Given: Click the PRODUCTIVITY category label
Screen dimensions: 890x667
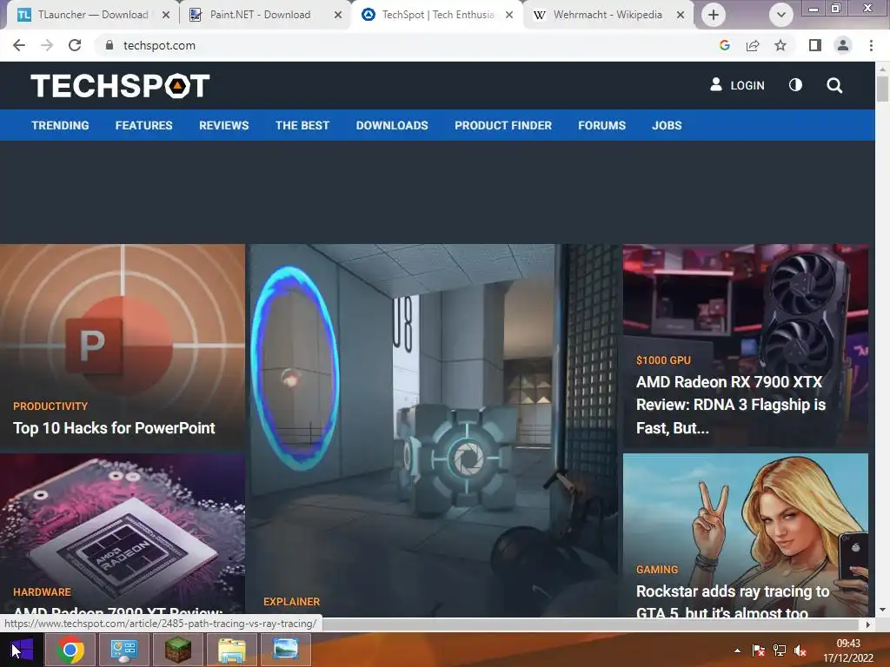Looking at the screenshot, I should [x=50, y=406].
